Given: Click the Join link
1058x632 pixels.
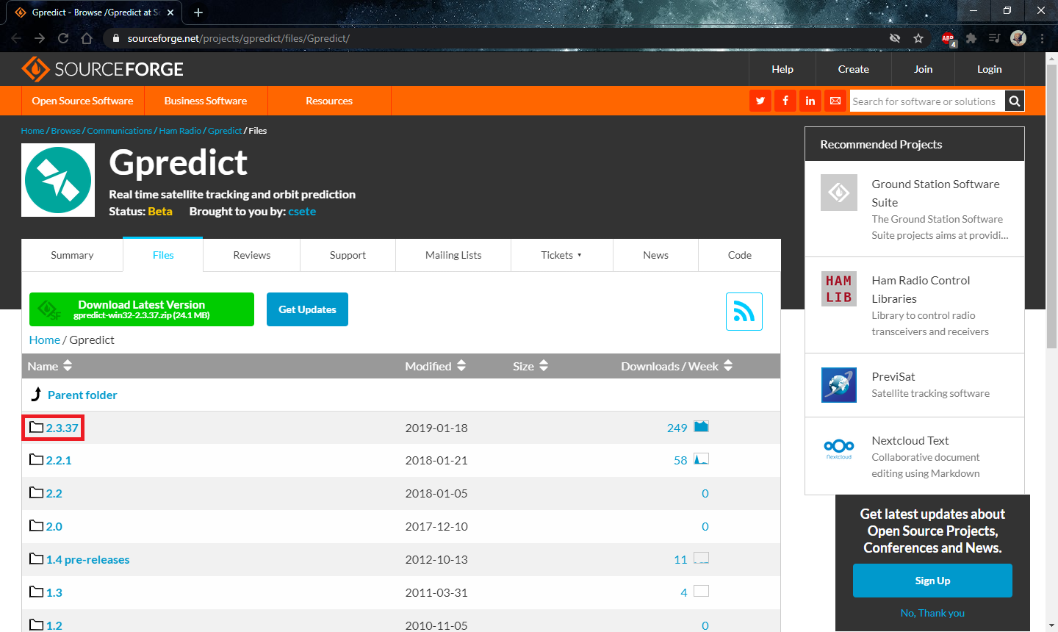Looking at the screenshot, I should coord(923,69).
